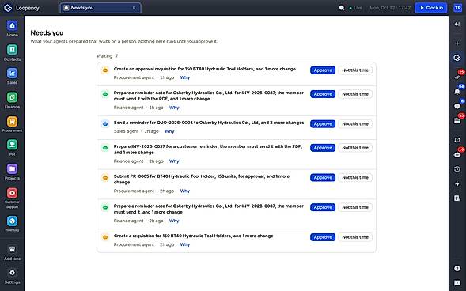Close the Needs you tab
The height and width of the screenshot is (291, 466).
pos(134,8)
